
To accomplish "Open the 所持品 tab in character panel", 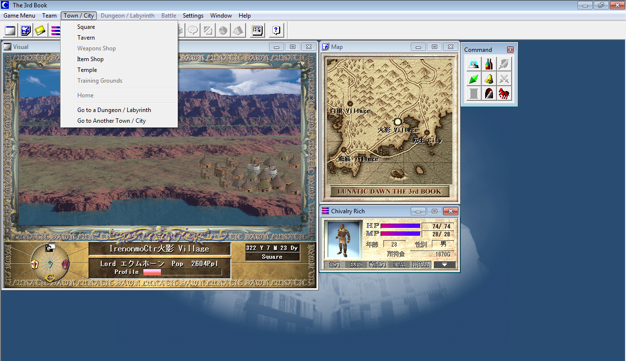I will pos(421,265).
